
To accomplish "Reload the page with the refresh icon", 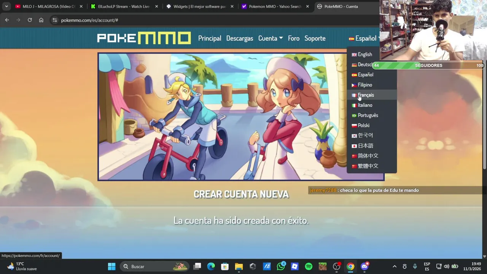I will pyautogui.click(x=30, y=20).
